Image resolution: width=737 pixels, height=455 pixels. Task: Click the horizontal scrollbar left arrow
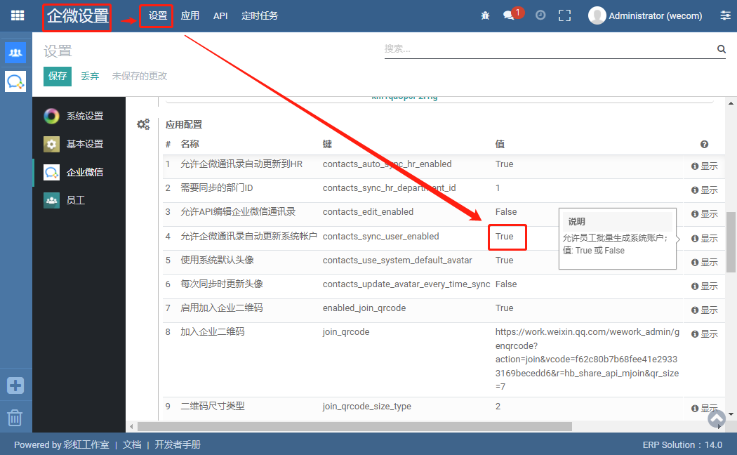(x=132, y=426)
